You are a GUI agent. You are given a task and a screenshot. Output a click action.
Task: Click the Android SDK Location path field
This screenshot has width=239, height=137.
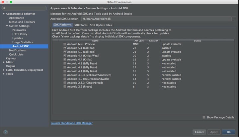tap(156, 19)
